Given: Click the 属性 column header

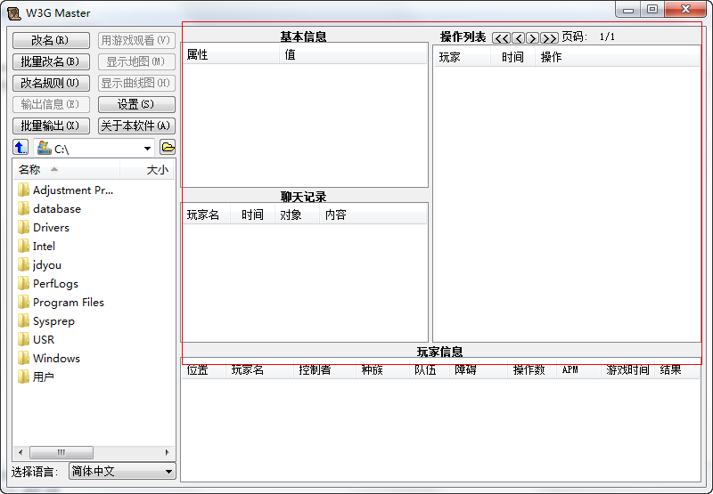Looking at the screenshot, I should pos(231,55).
